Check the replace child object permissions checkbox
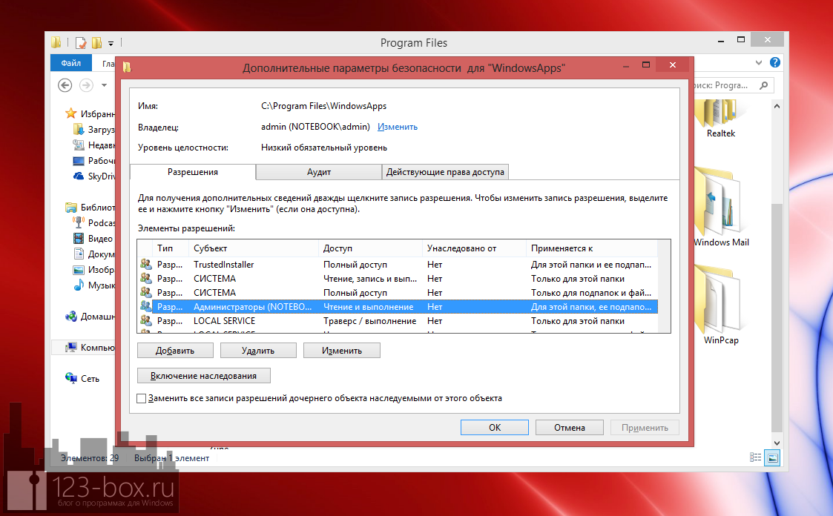 click(142, 398)
